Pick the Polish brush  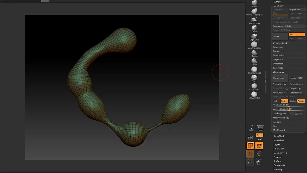254,62
